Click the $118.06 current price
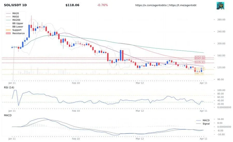The width and height of the screenshot is (233, 142). pos(72,5)
